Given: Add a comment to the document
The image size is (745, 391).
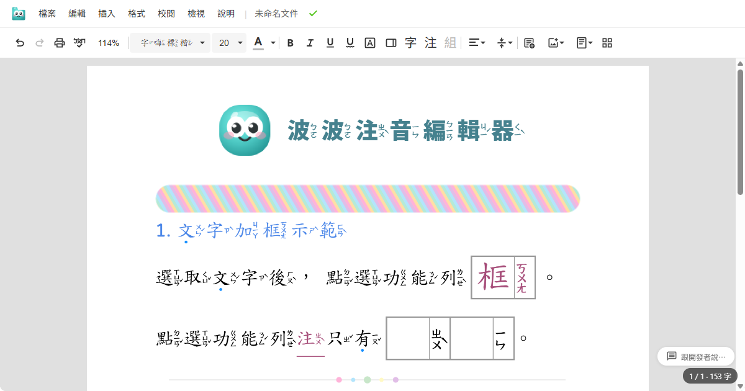Looking at the screenshot, I should click(528, 43).
